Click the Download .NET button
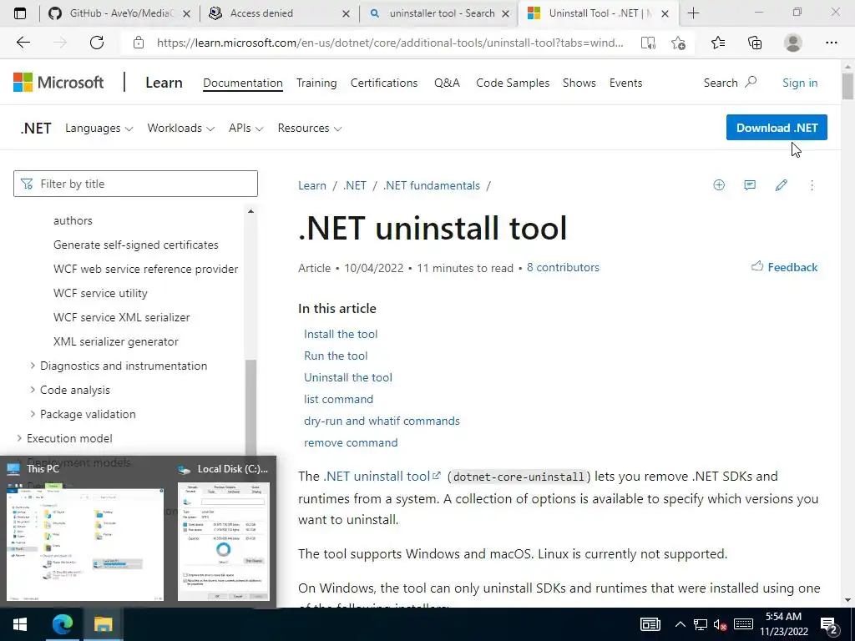Screen dimensions: 855x641 (777, 128)
